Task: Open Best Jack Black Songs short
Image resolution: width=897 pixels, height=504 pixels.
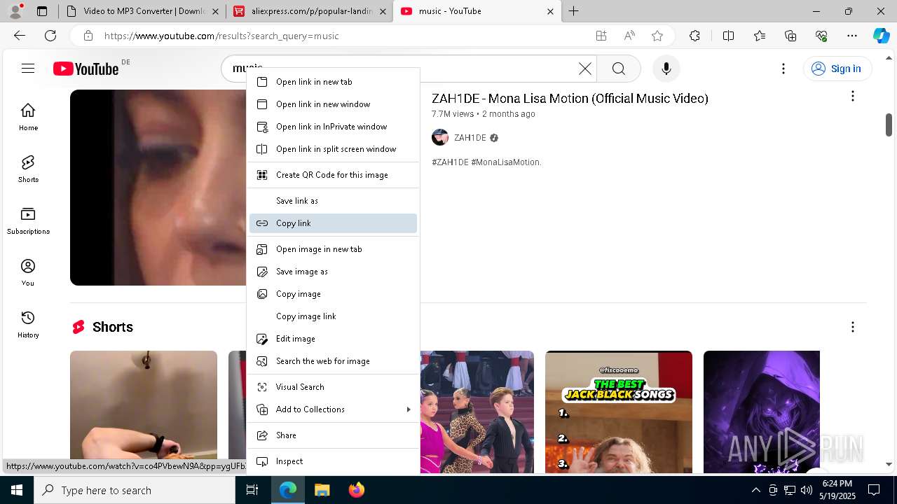Action: (619, 412)
